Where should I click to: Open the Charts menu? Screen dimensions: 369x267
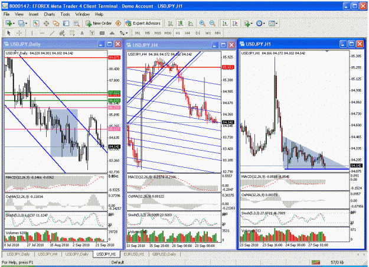pos(50,14)
